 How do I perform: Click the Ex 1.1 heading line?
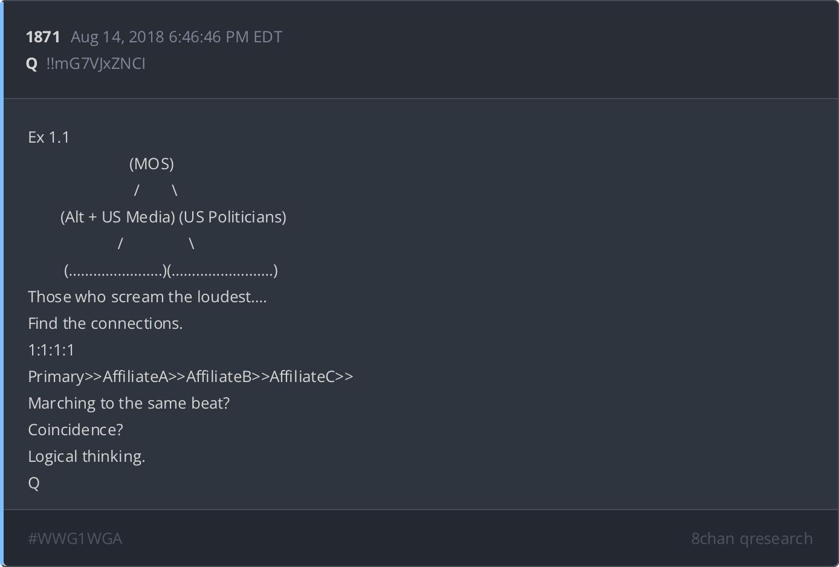[x=49, y=137]
